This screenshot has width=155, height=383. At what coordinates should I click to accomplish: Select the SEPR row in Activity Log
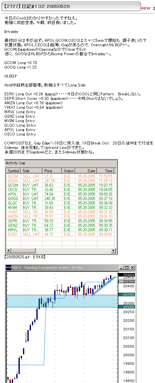point(62,221)
